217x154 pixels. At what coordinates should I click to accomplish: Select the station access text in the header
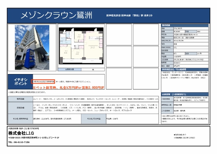[x=129, y=15]
